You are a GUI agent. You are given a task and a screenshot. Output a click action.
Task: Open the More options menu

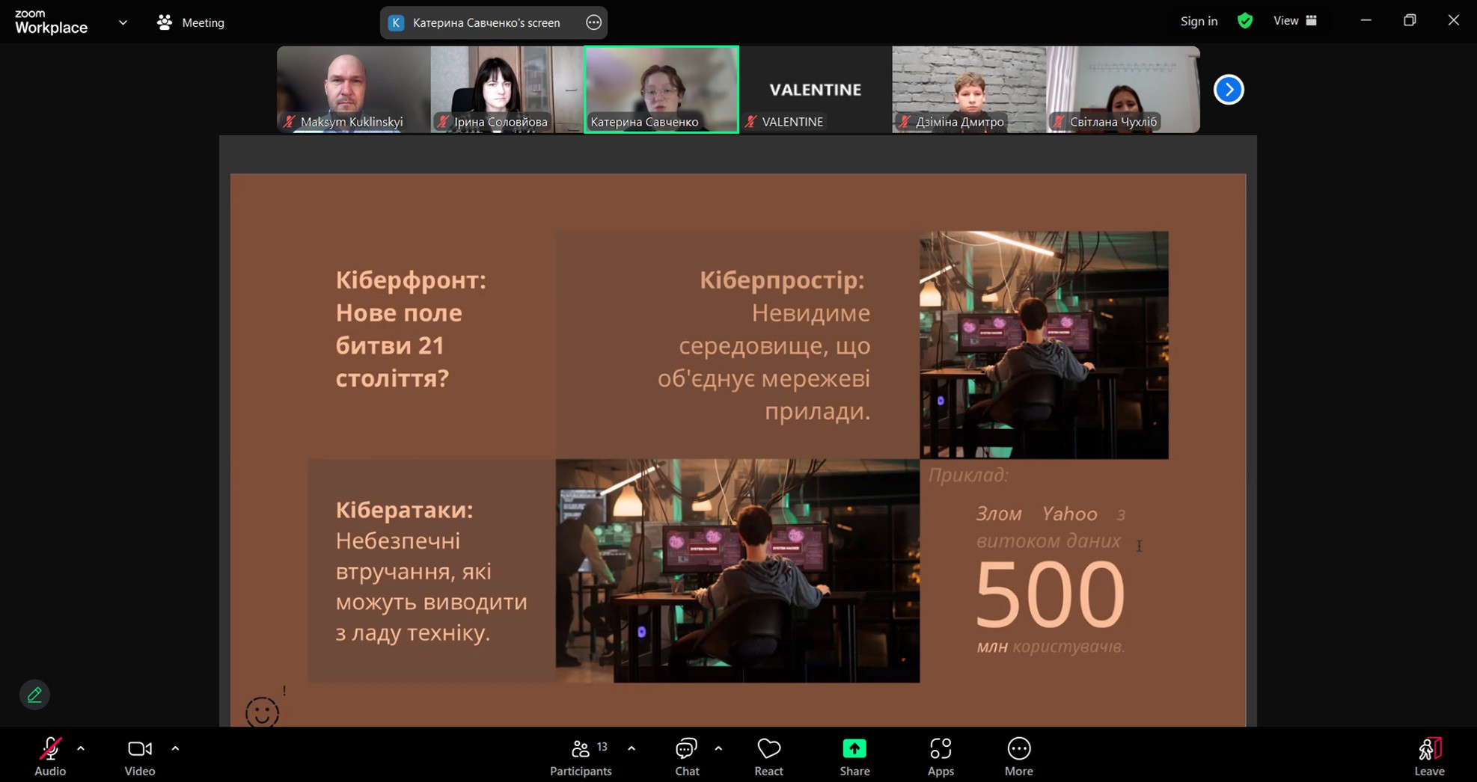[1019, 757]
